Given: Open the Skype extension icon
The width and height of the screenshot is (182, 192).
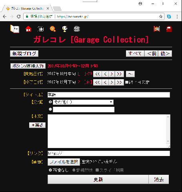Looking at the screenshot, I should [169, 16].
